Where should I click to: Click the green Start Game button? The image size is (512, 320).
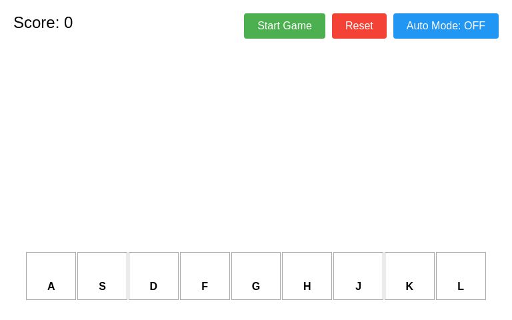[285, 26]
